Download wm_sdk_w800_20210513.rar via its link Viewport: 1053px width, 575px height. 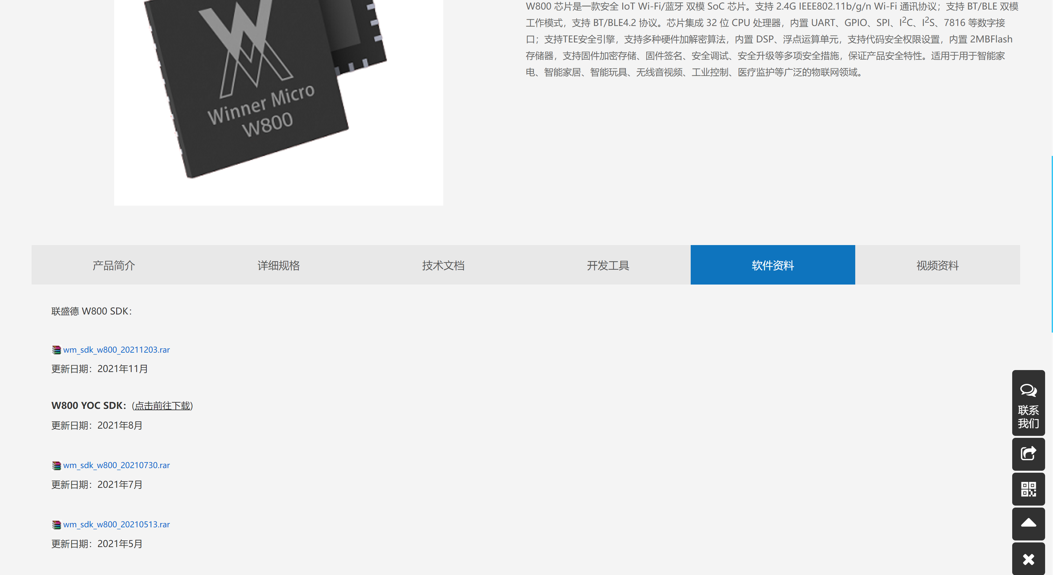tap(116, 524)
